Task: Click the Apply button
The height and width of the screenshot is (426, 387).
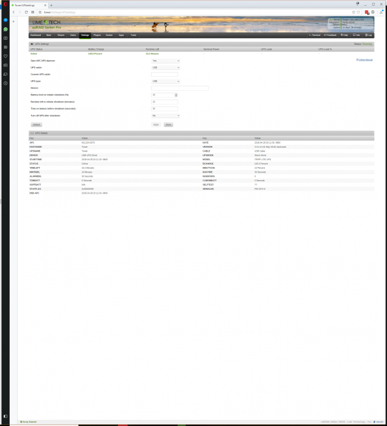Action: click(x=156, y=125)
